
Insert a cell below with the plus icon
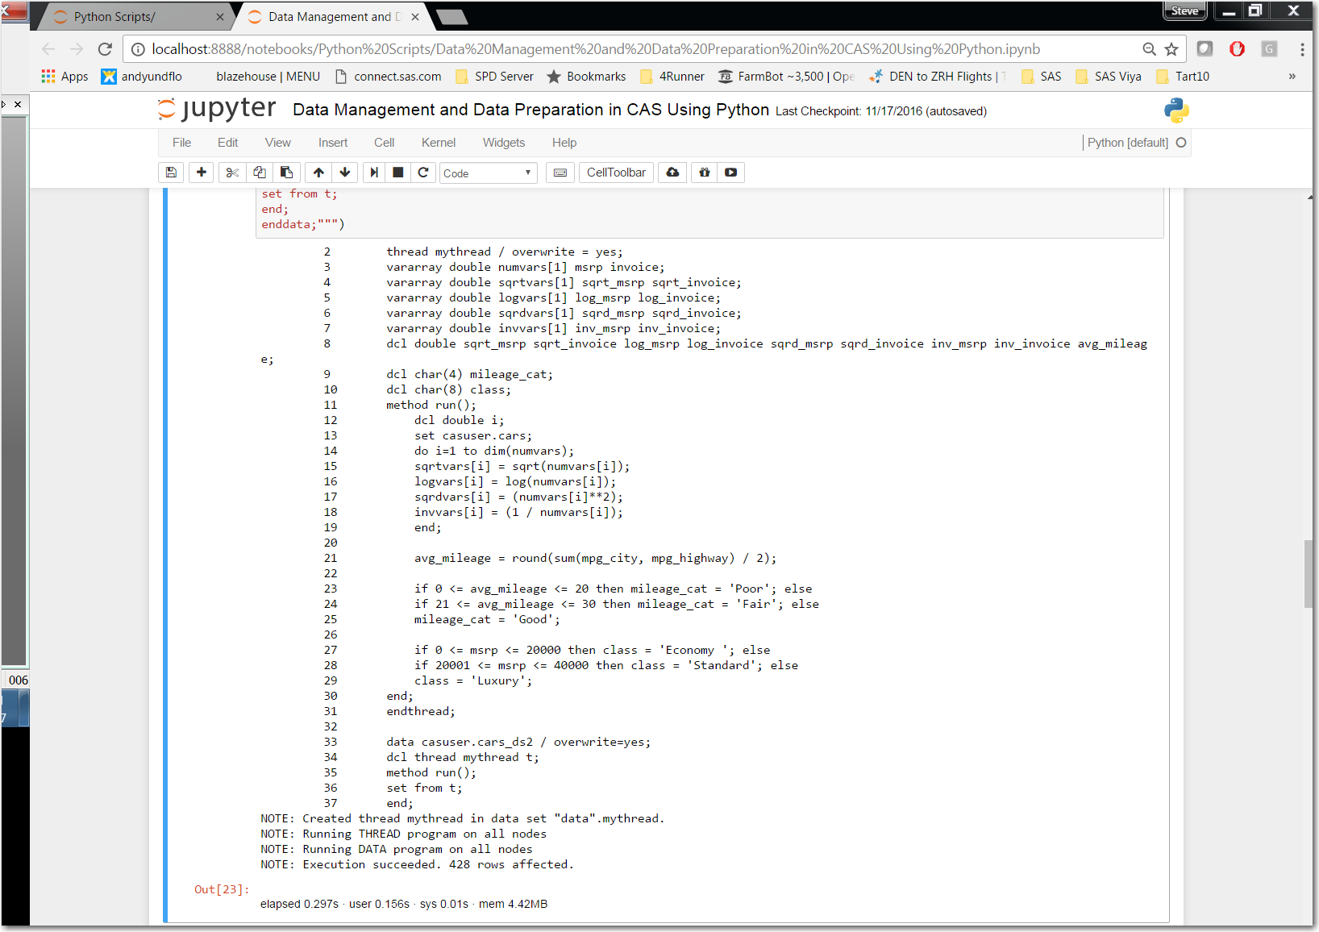pos(202,173)
